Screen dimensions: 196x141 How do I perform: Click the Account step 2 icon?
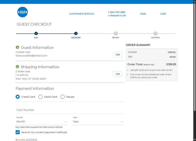point(76,33)
